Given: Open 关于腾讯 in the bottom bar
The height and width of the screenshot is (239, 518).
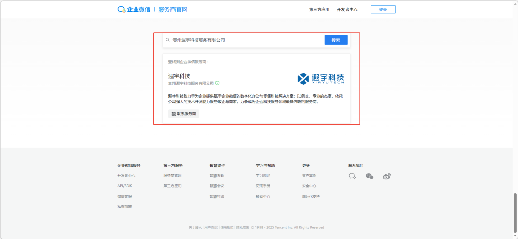Looking at the screenshot, I should (195, 227).
